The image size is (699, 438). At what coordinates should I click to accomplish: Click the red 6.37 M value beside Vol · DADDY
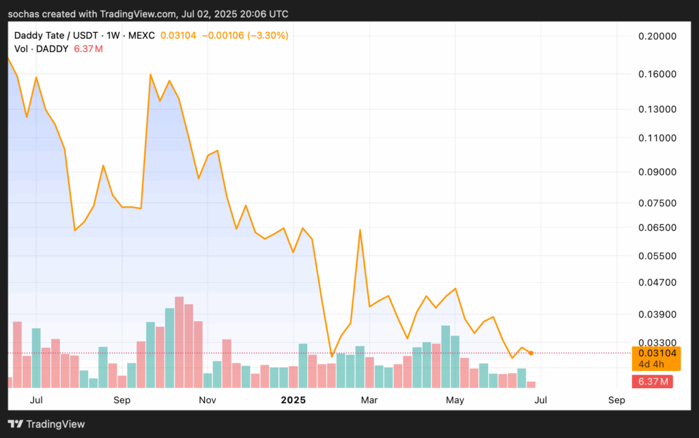(88, 49)
